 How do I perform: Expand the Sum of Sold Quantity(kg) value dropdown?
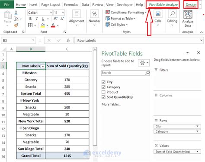coord(197,151)
